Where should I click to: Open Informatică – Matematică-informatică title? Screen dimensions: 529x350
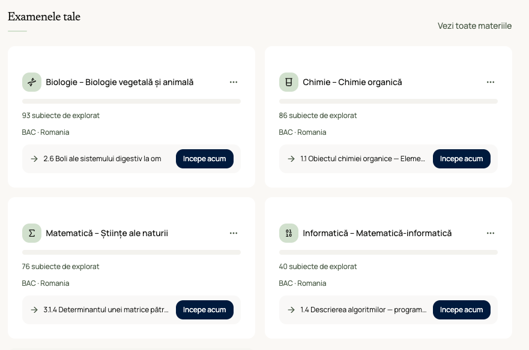coord(377,233)
